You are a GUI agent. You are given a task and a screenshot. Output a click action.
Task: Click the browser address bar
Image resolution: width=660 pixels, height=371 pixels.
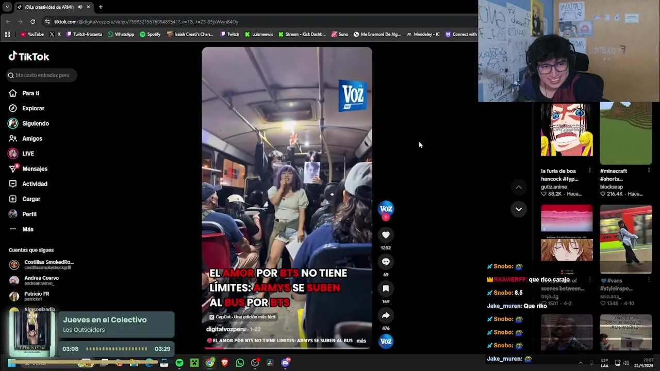click(x=258, y=22)
